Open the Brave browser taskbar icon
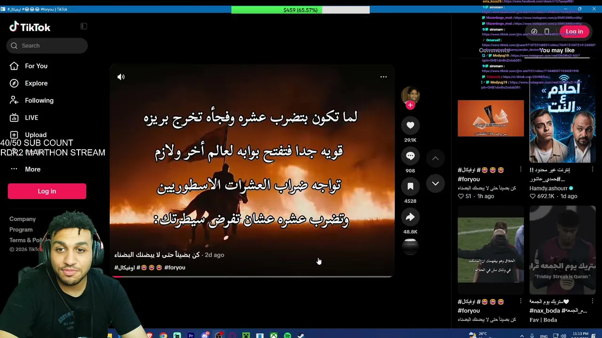Viewport: 602px width, 338px height. point(150,335)
